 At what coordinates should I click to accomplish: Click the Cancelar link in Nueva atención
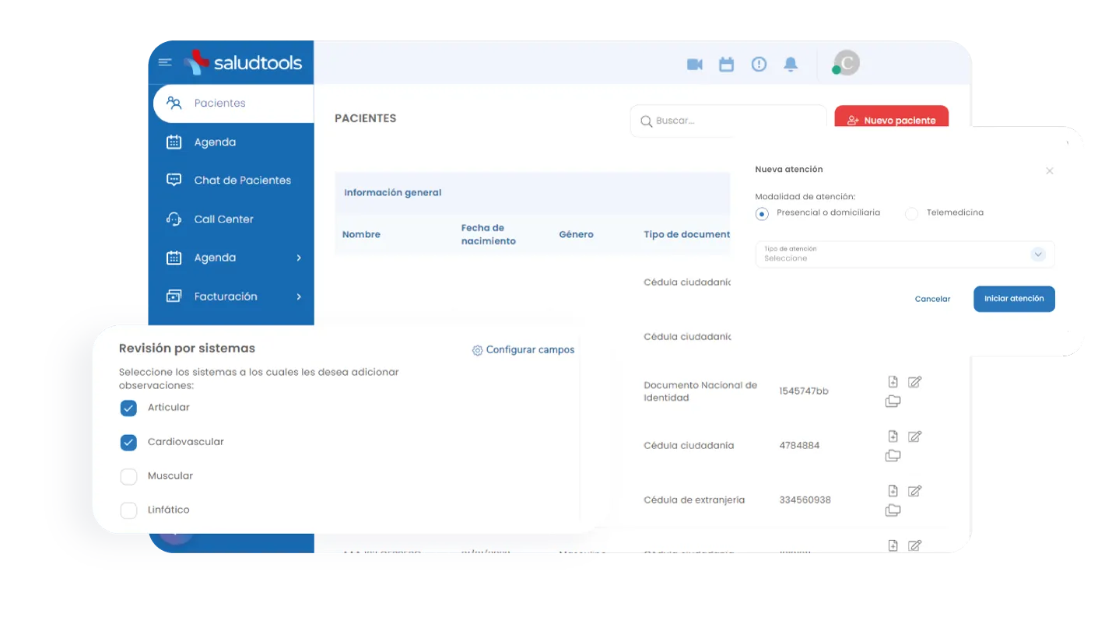pos(932,299)
